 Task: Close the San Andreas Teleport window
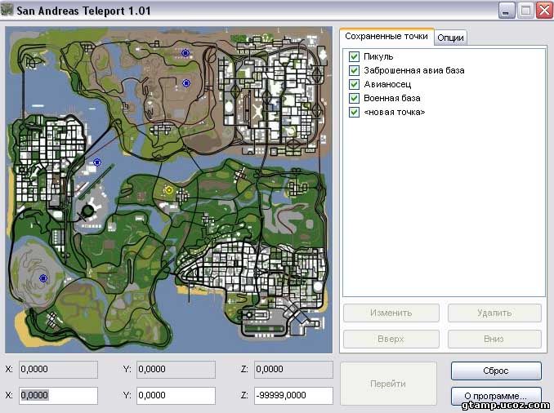[x=544, y=11]
